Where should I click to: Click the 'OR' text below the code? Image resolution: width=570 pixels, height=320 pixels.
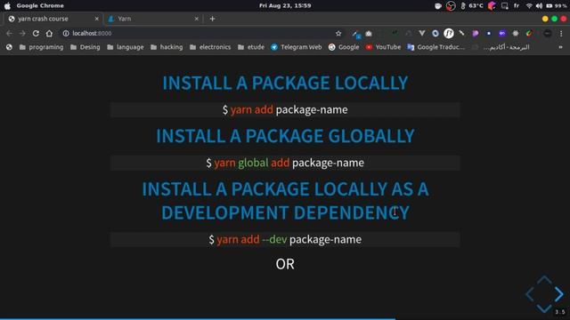coord(285,264)
